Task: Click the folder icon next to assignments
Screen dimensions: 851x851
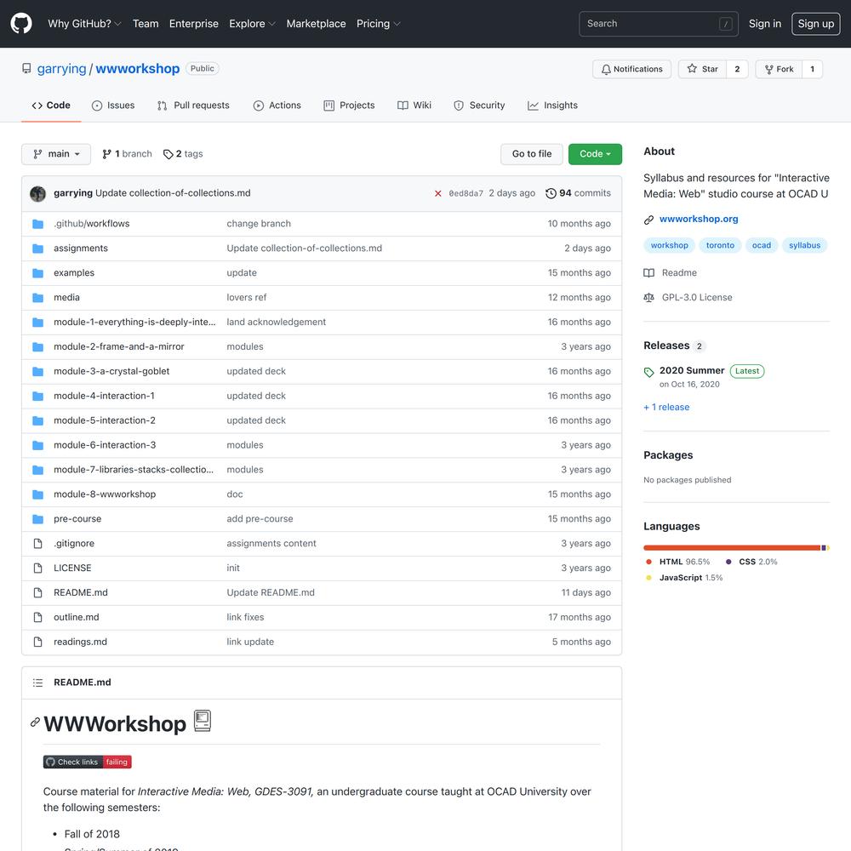Action: click(37, 248)
